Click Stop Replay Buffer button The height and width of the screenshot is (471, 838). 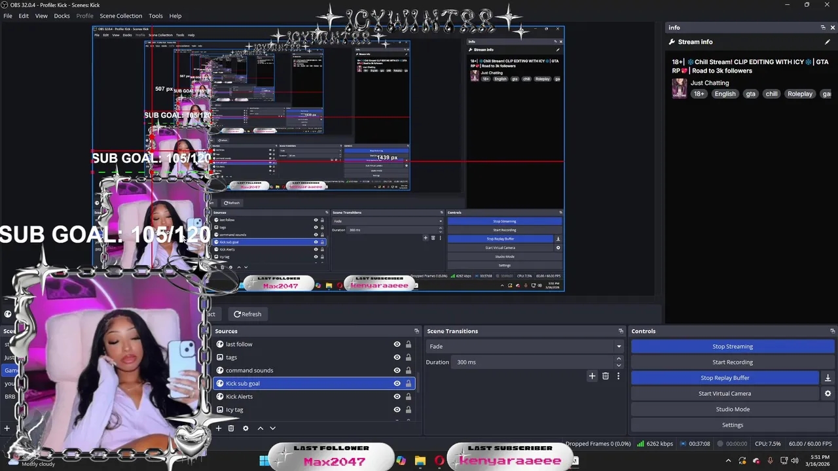tap(725, 378)
